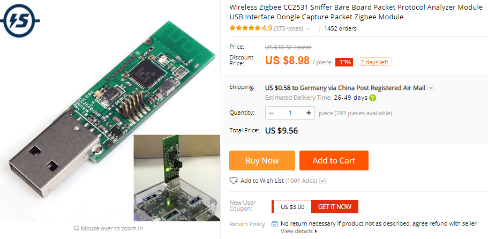This screenshot has width=488, height=239.
Task: Claim the coupon with GET IT NOW
Action: pyautogui.click(x=335, y=207)
